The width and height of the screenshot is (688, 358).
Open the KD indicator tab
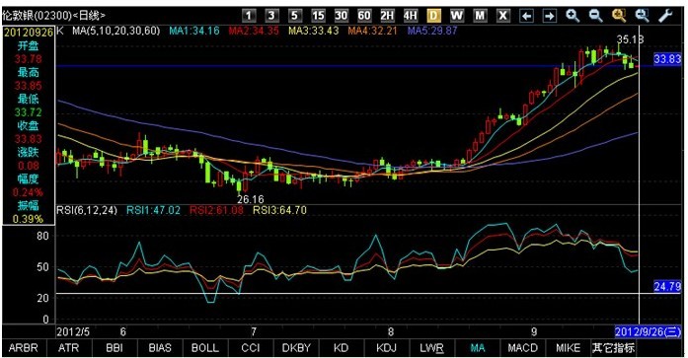pyautogui.click(x=341, y=348)
